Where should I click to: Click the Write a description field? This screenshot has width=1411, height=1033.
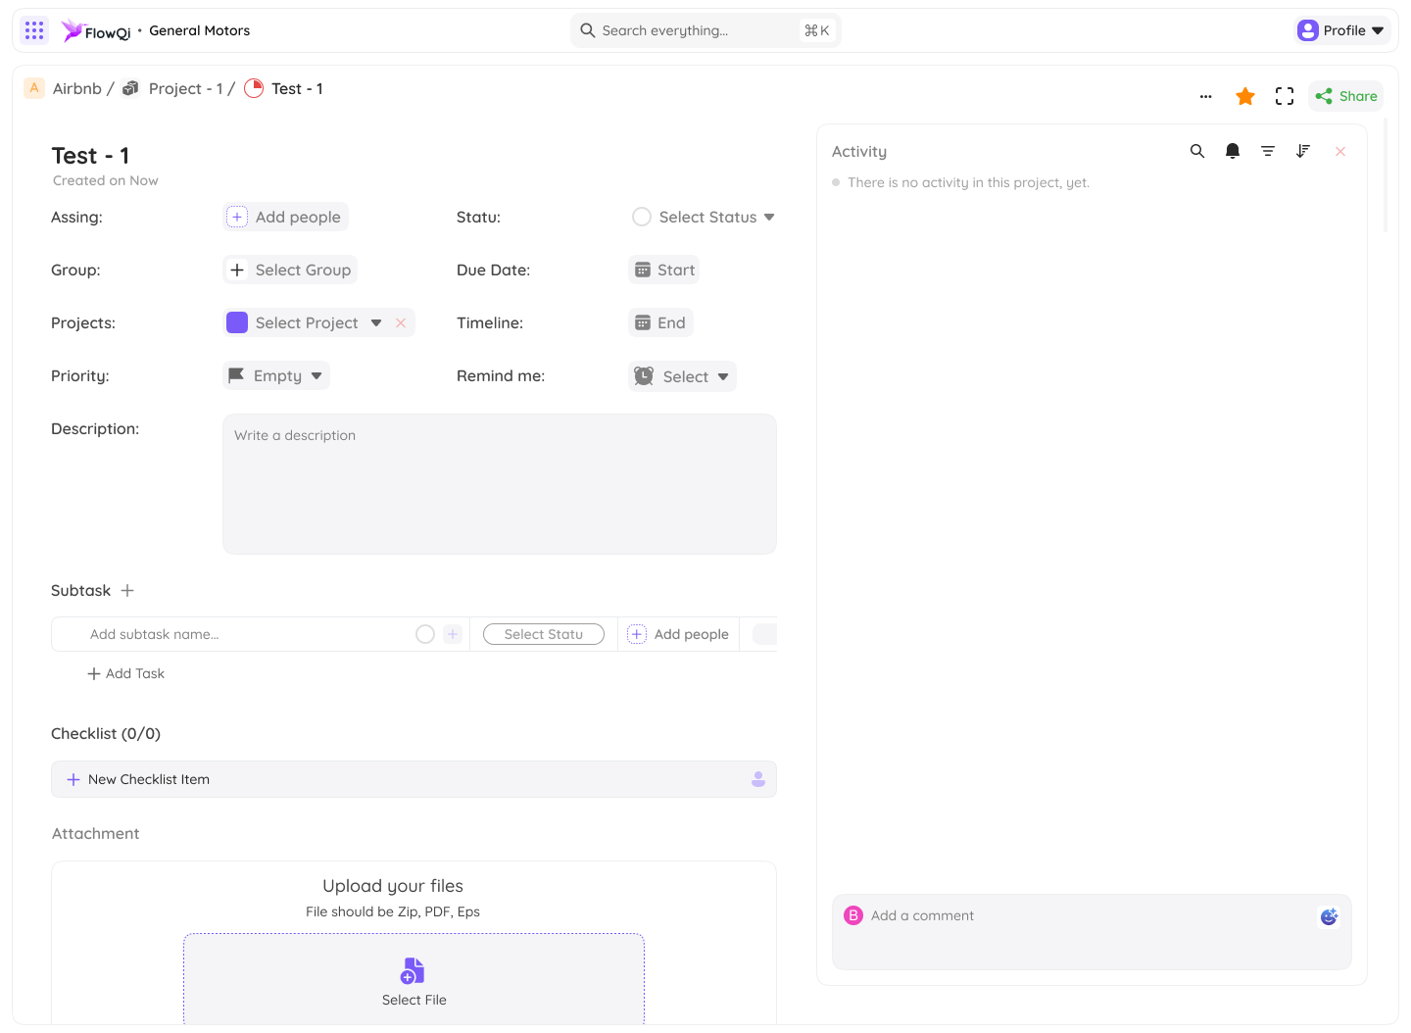click(x=500, y=484)
